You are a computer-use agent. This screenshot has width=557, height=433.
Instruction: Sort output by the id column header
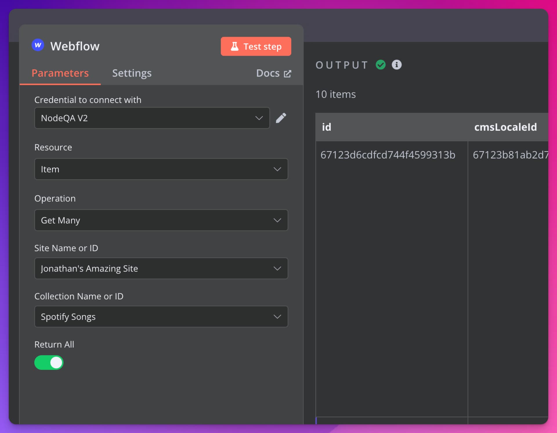(327, 127)
